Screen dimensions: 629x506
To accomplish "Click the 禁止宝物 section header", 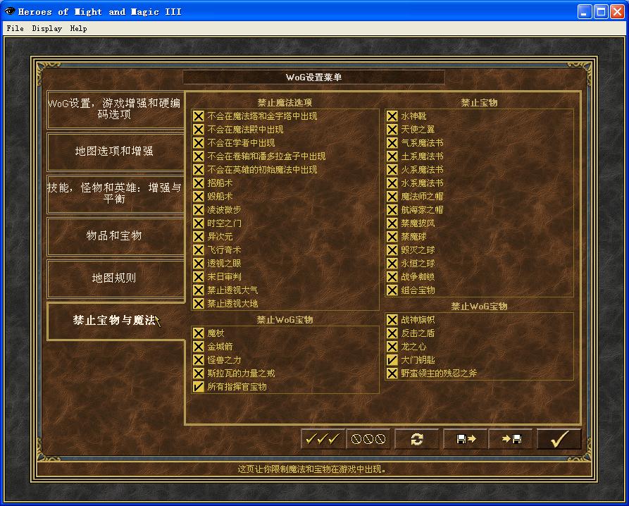I will click(x=479, y=103).
